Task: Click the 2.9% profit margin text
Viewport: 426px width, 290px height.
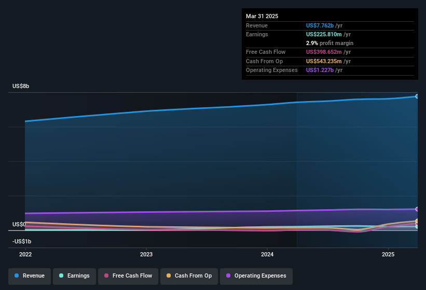Action: click(x=329, y=43)
